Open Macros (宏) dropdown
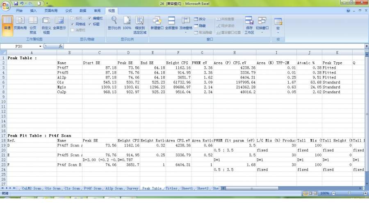The image size is (369, 207). 278,25
